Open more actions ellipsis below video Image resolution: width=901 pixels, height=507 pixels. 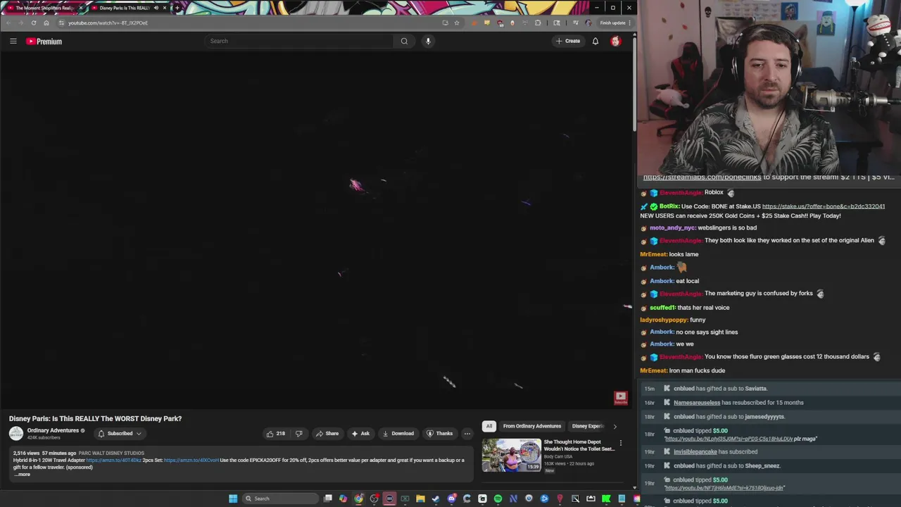click(467, 434)
